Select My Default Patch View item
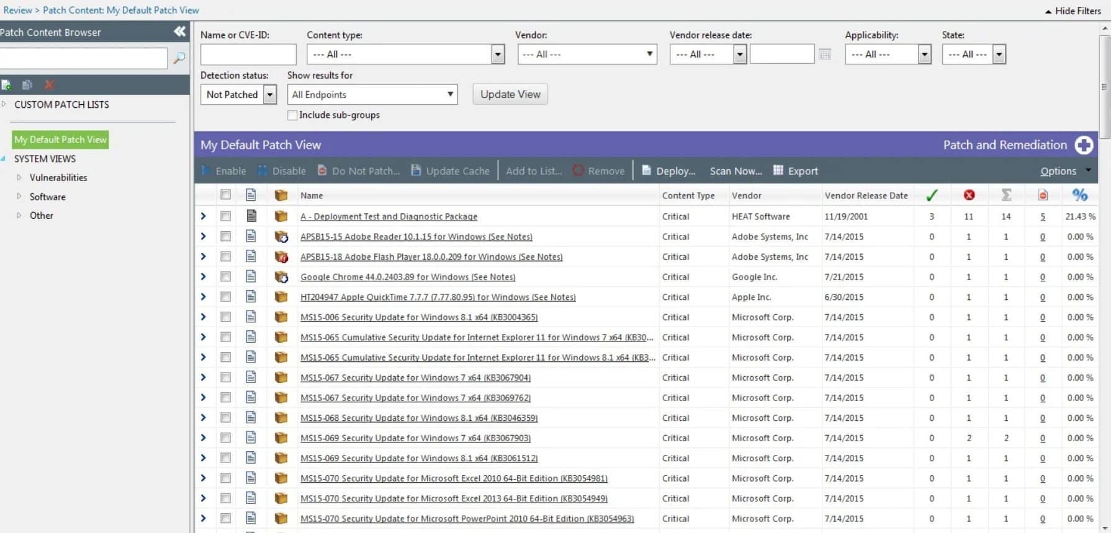The height and width of the screenshot is (533, 1111). tap(60, 139)
